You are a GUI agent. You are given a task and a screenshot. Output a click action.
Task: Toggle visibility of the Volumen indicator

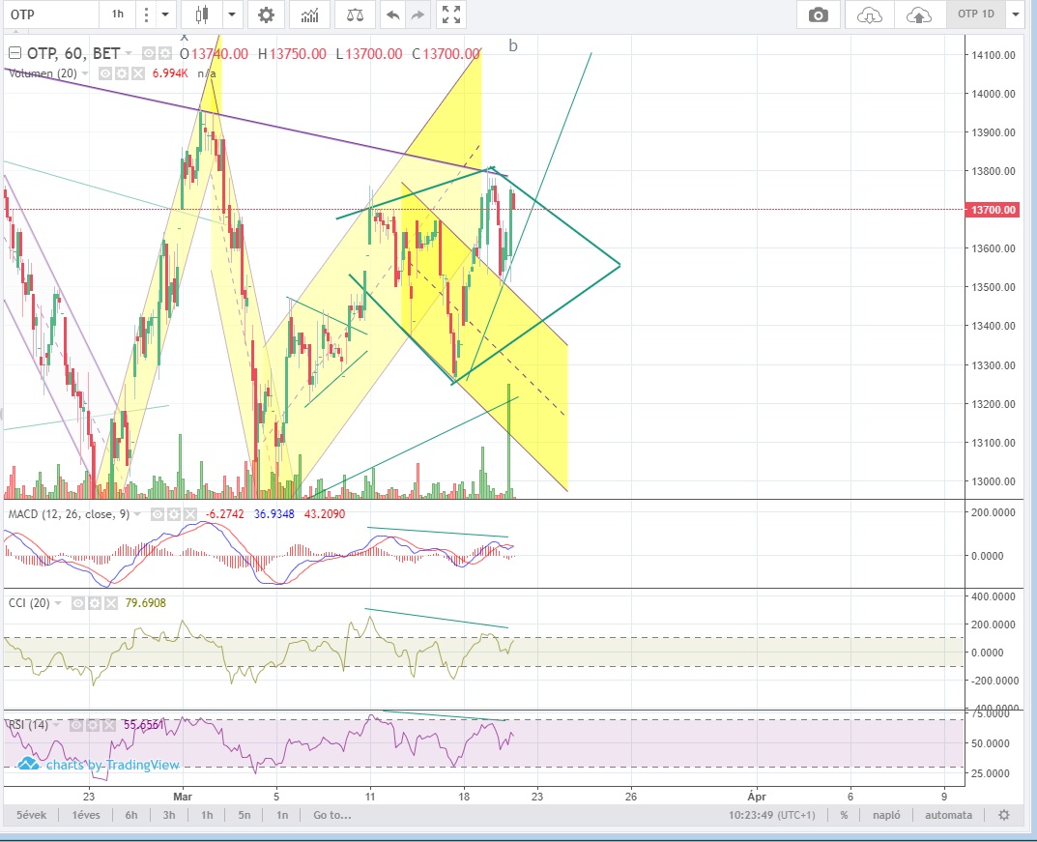[x=105, y=73]
